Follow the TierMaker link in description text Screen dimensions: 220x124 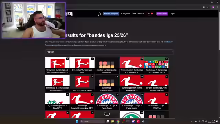[x=168, y=42]
